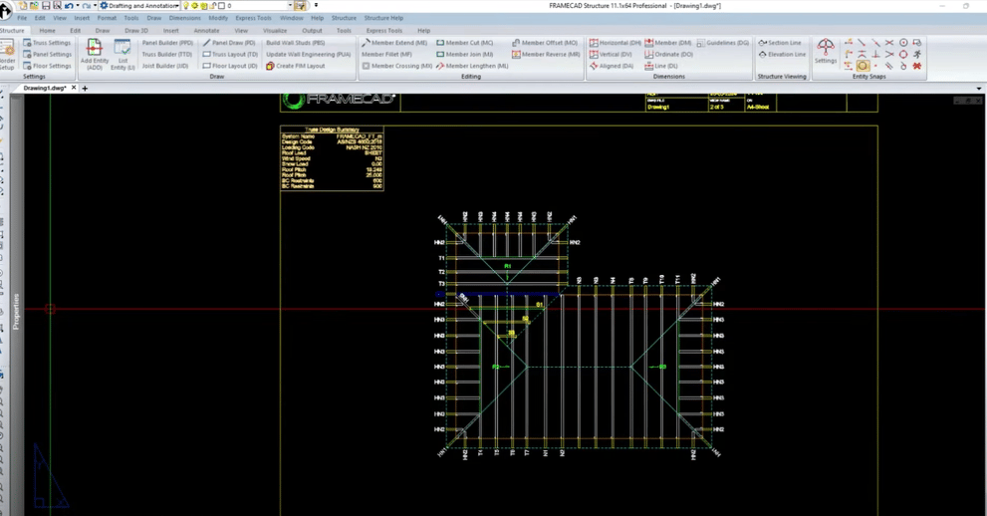Click Member Reverse (MR) tool
The height and width of the screenshot is (516, 987).
[x=546, y=55]
